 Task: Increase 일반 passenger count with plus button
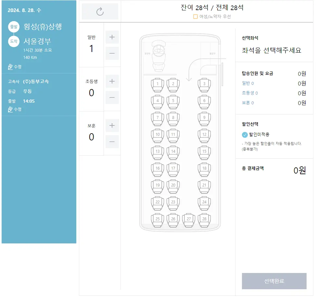[x=112, y=37]
